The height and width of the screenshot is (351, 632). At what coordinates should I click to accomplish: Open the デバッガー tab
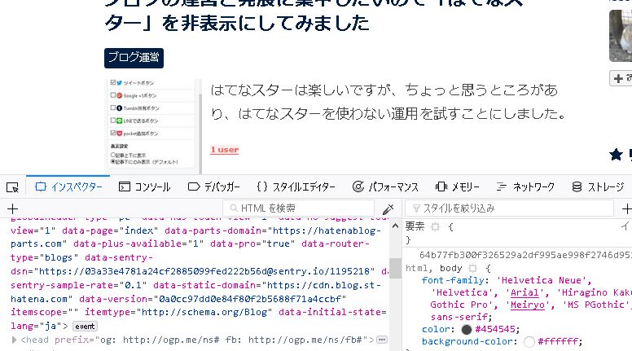click(x=214, y=187)
